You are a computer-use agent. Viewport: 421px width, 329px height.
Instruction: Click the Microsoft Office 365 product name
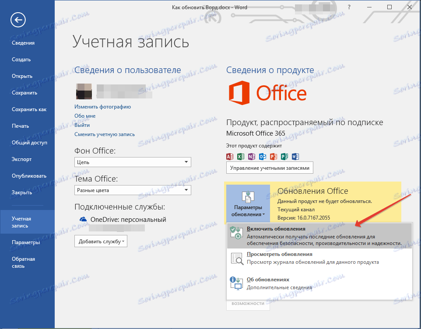256,133
